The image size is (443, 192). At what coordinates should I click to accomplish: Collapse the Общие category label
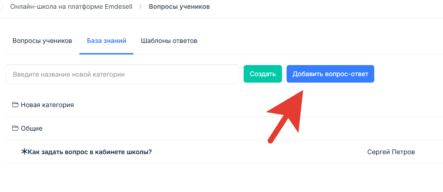(32, 128)
